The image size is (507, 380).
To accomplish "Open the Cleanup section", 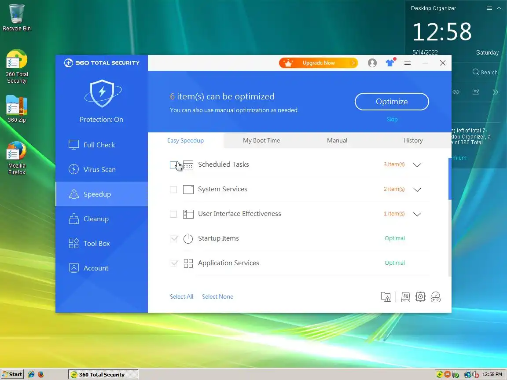I will point(102,219).
